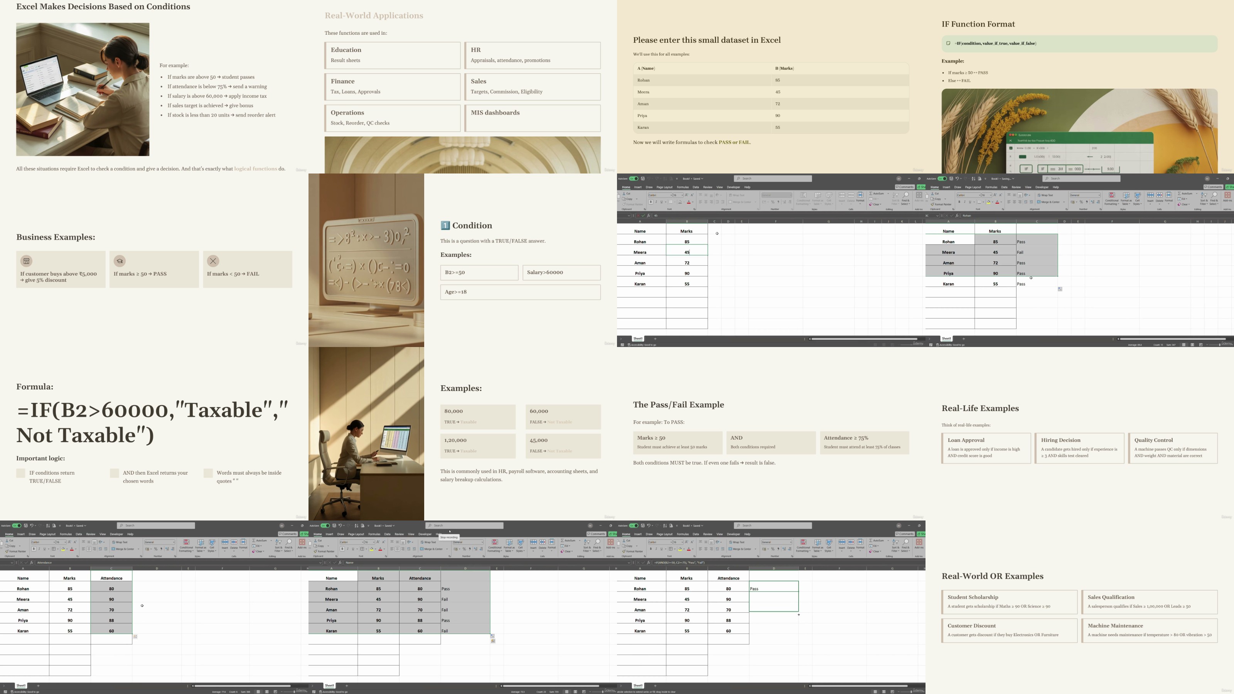The height and width of the screenshot is (694, 1234).
Task: Click Merge & Center in Excel with Name formula bar
Action: point(433,549)
